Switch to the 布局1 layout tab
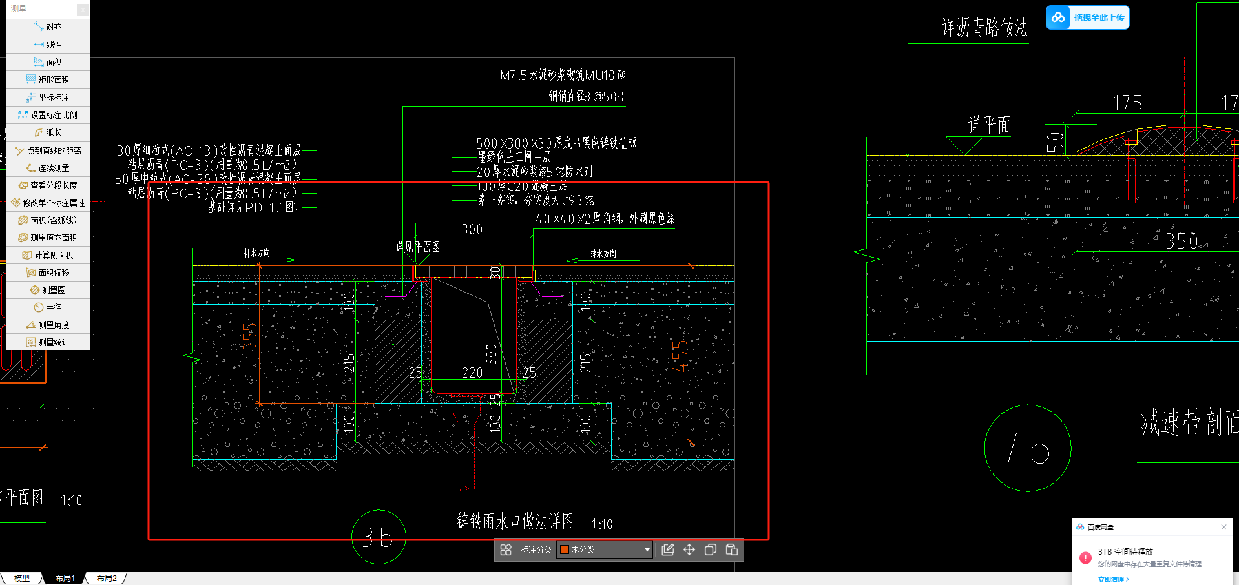Viewport: 1239px width, 585px height. coord(65,579)
